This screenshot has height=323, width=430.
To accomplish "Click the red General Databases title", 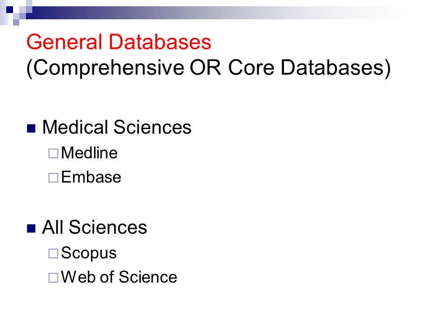I will 119,42.
